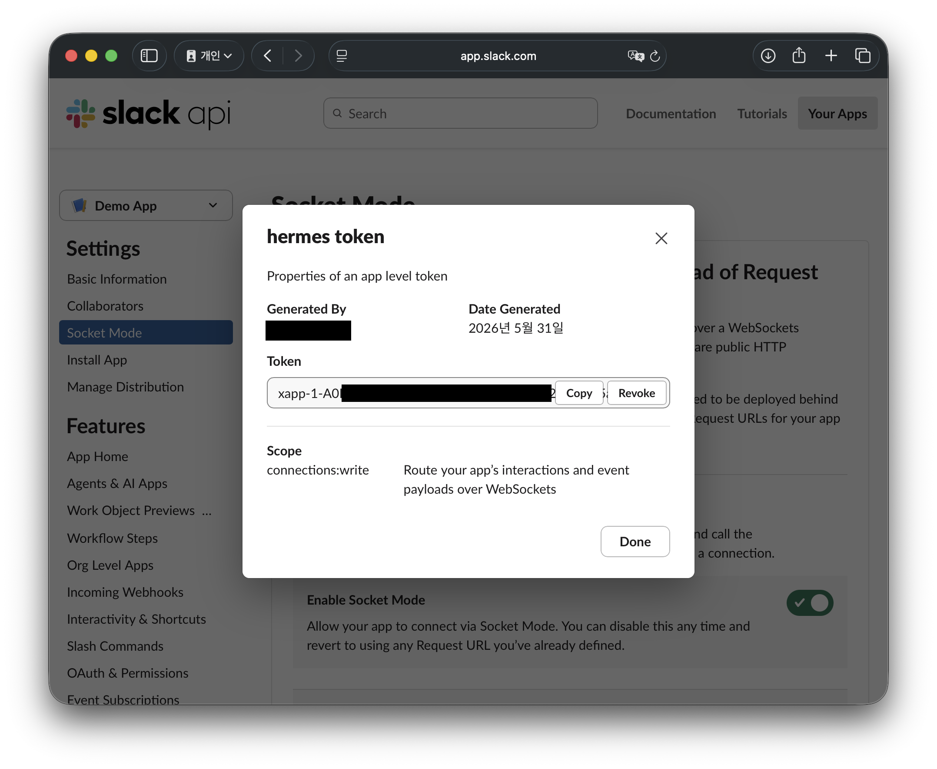Open Workflow Steps
Viewport: 937px width, 769px height.
coord(113,538)
